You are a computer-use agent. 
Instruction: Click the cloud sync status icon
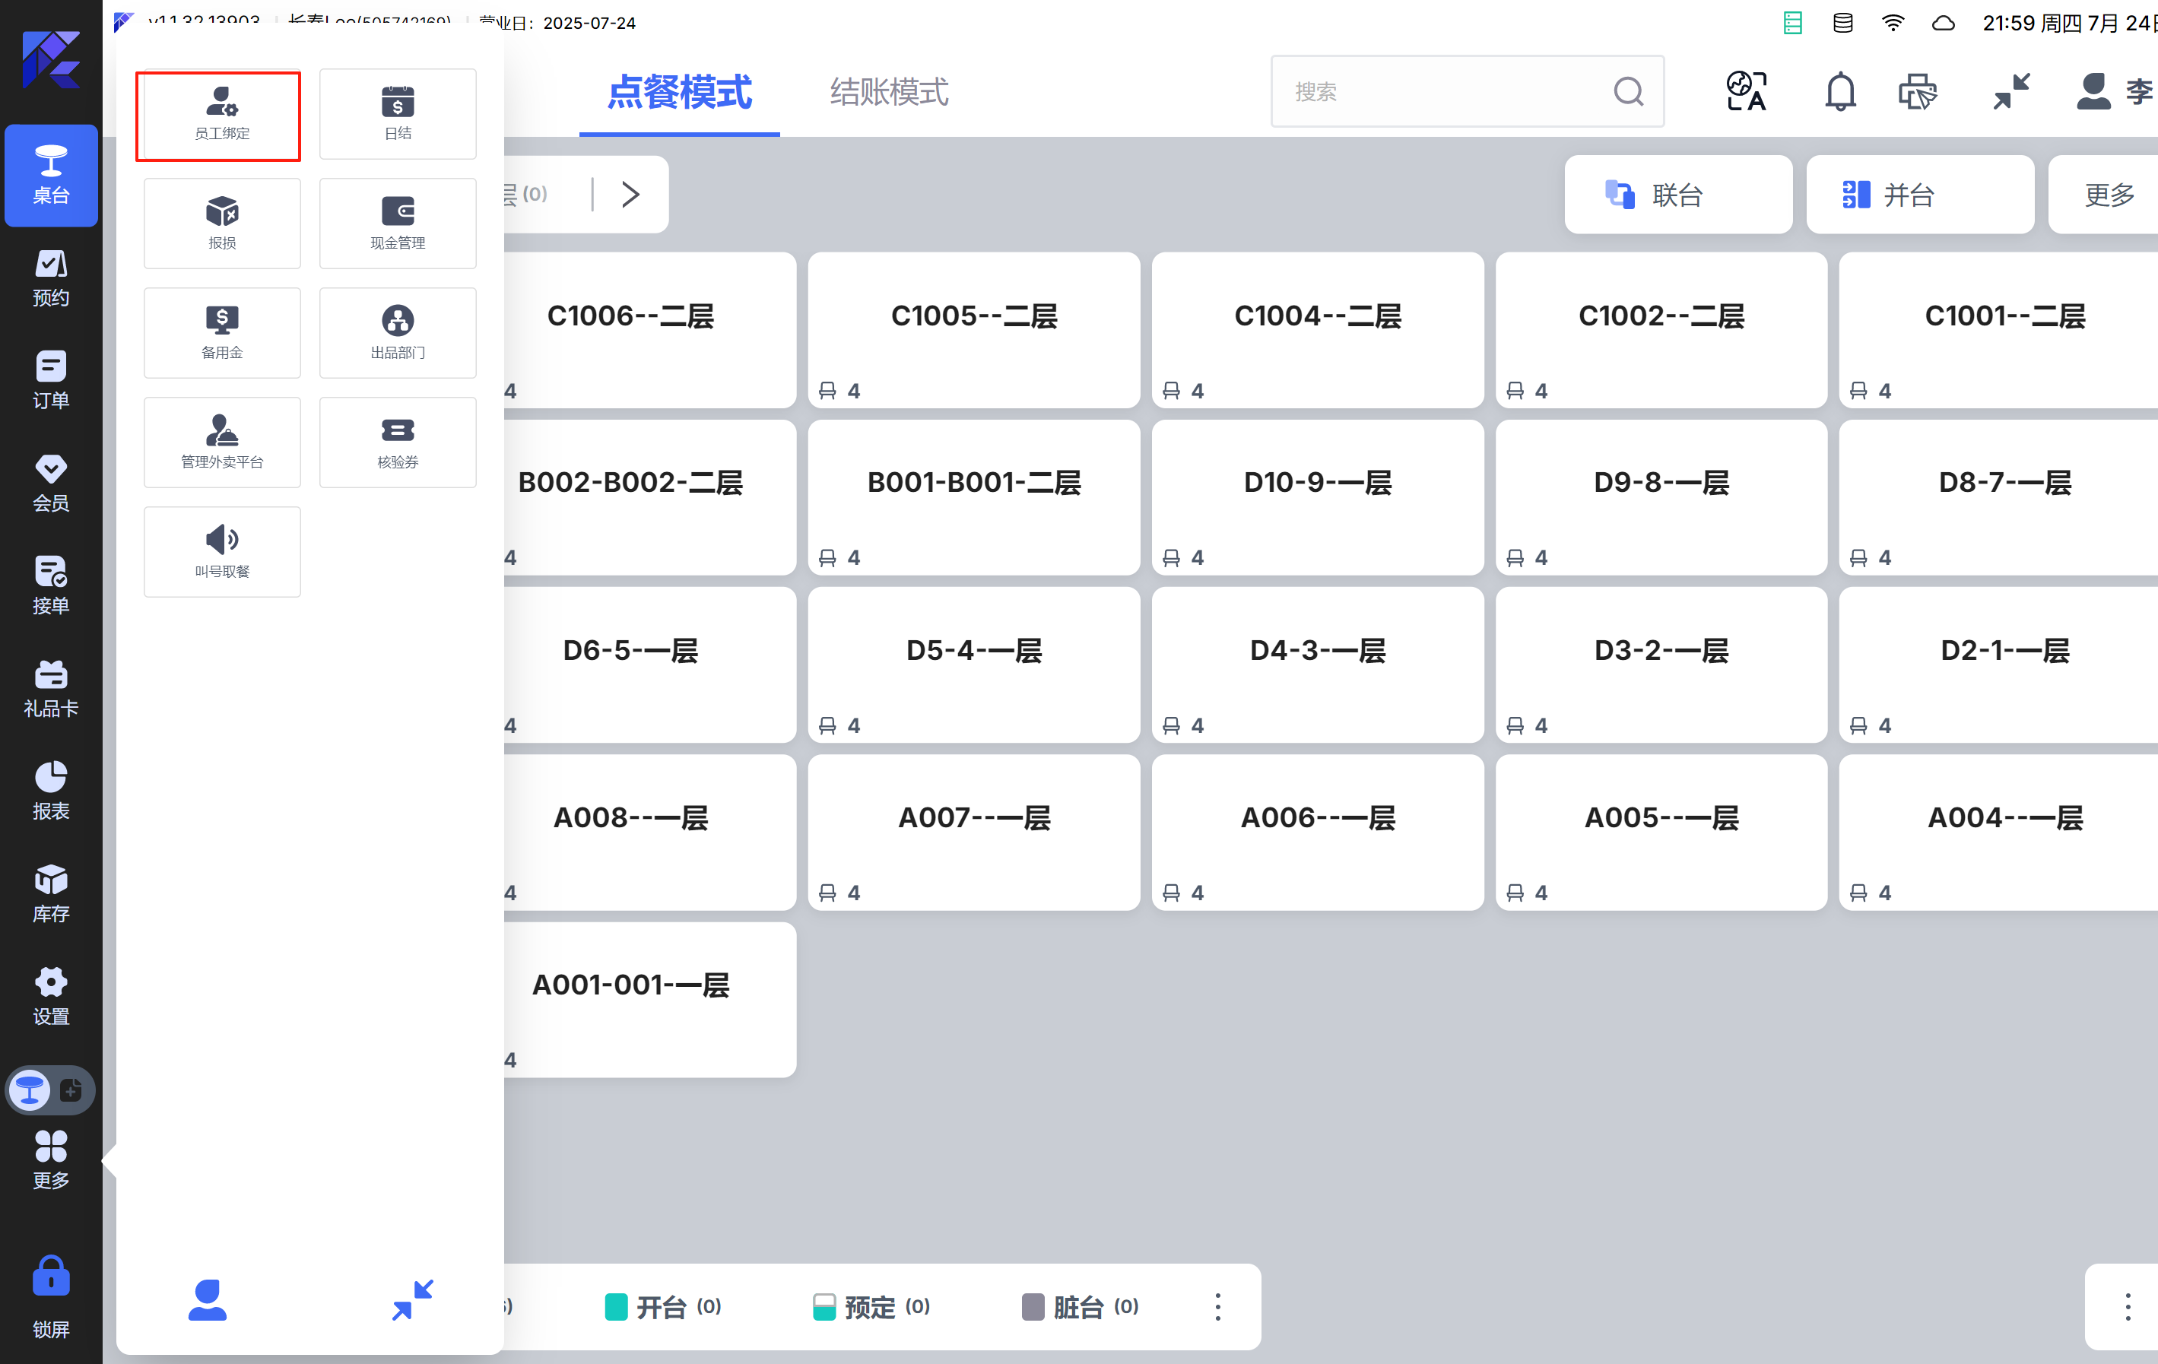tap(1943, 22)
